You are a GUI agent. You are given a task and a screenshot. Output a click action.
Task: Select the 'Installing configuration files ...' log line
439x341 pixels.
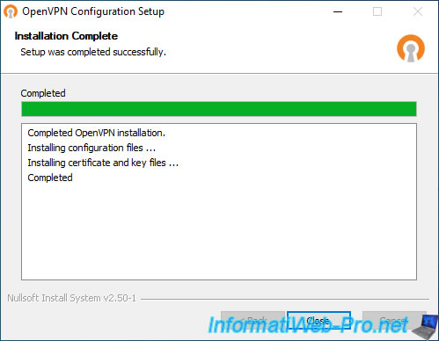pos(91,148)
